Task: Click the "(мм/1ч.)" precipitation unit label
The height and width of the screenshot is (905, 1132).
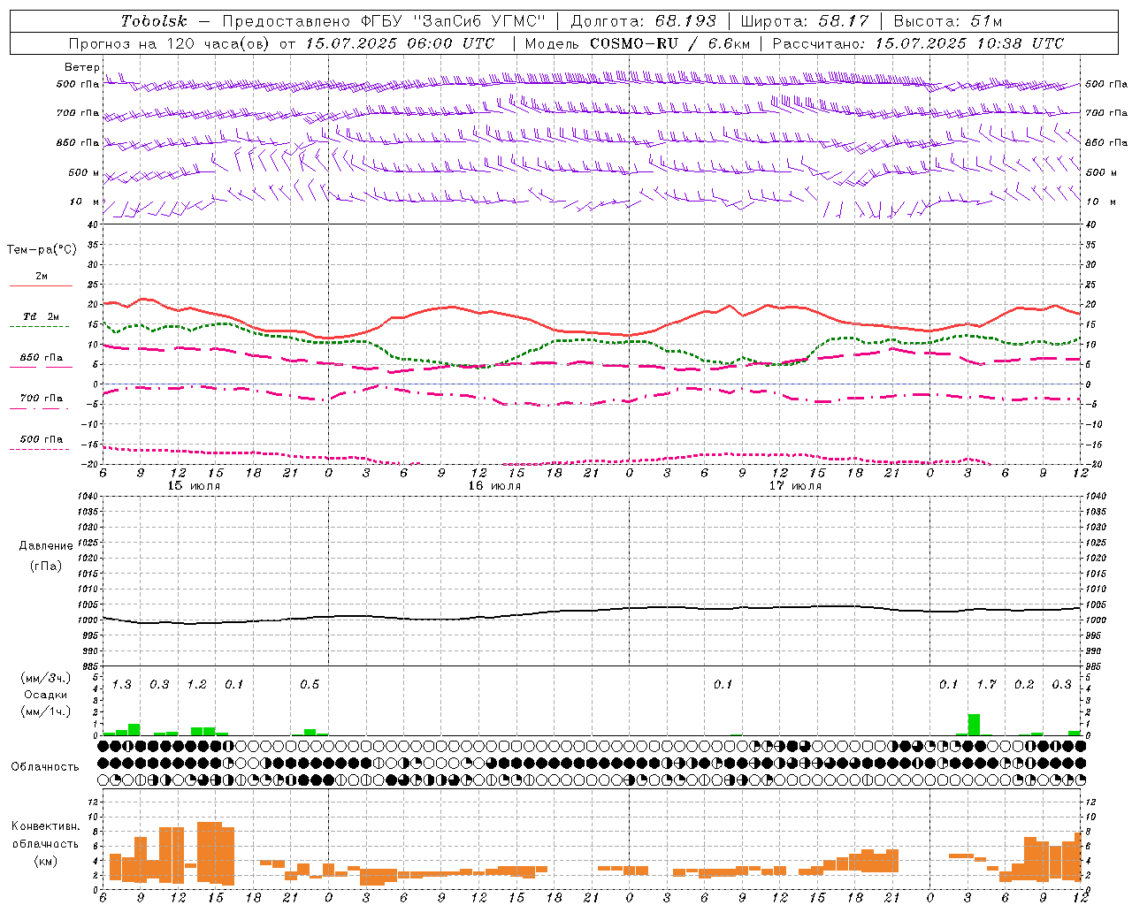Action: coord(45,711)
